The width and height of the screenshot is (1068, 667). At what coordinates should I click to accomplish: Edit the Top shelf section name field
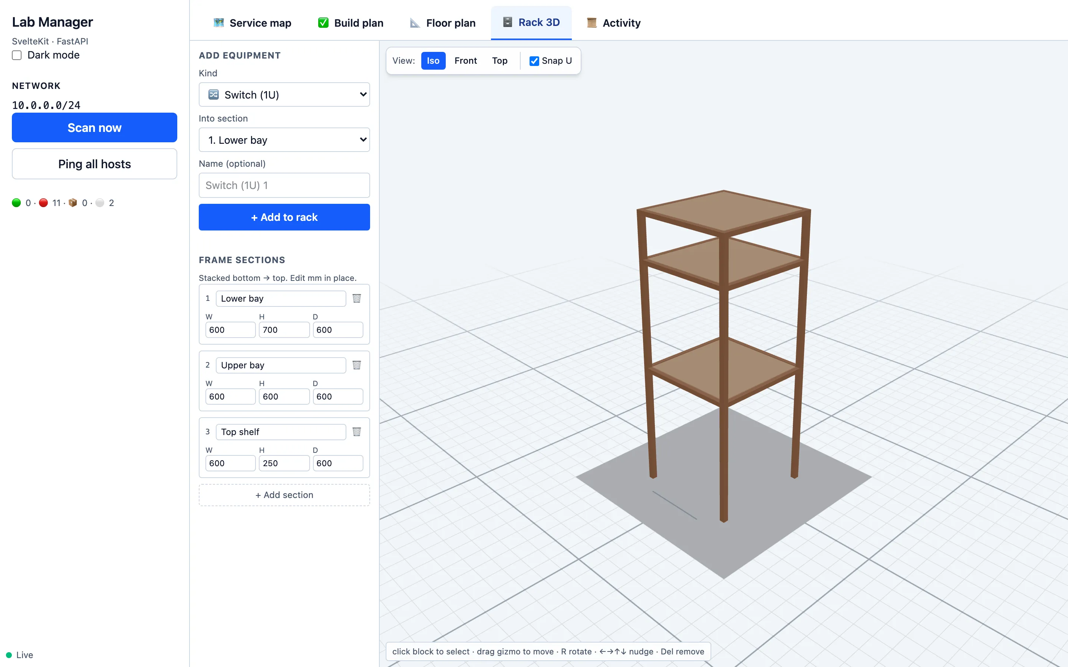click(281, 432)
